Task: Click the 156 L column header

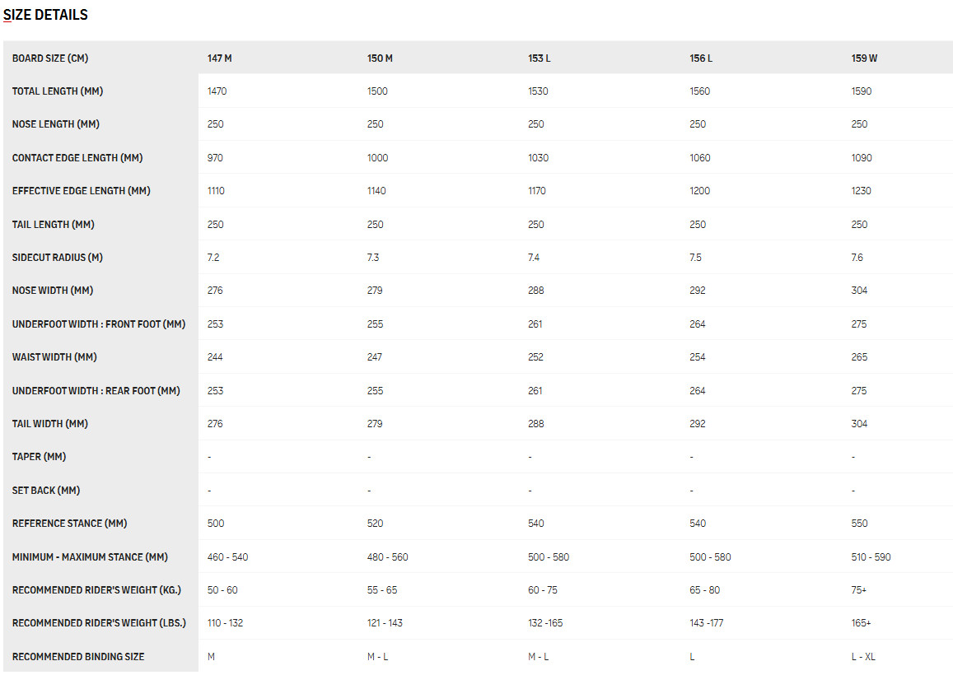Action: [x=701, y=58]
